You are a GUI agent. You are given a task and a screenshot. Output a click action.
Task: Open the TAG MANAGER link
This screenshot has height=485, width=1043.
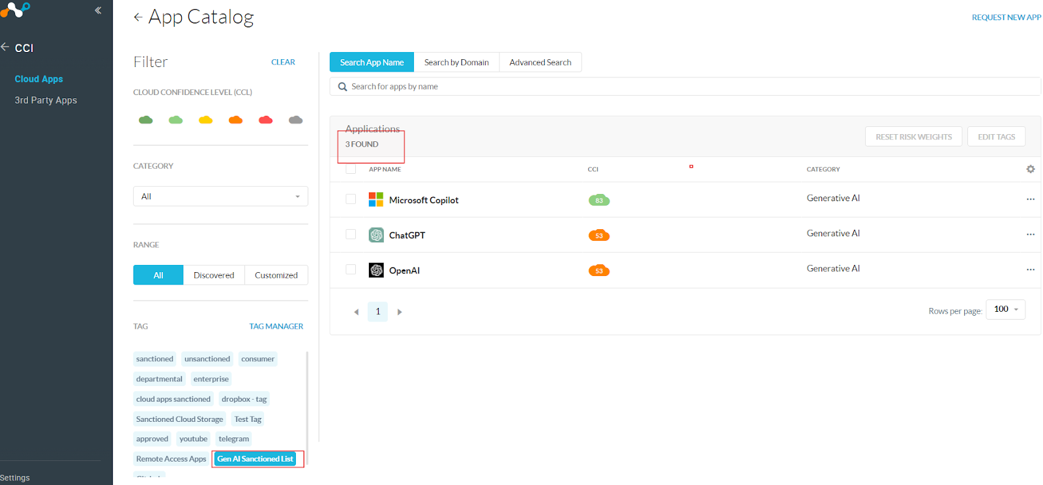pos(276,326)
